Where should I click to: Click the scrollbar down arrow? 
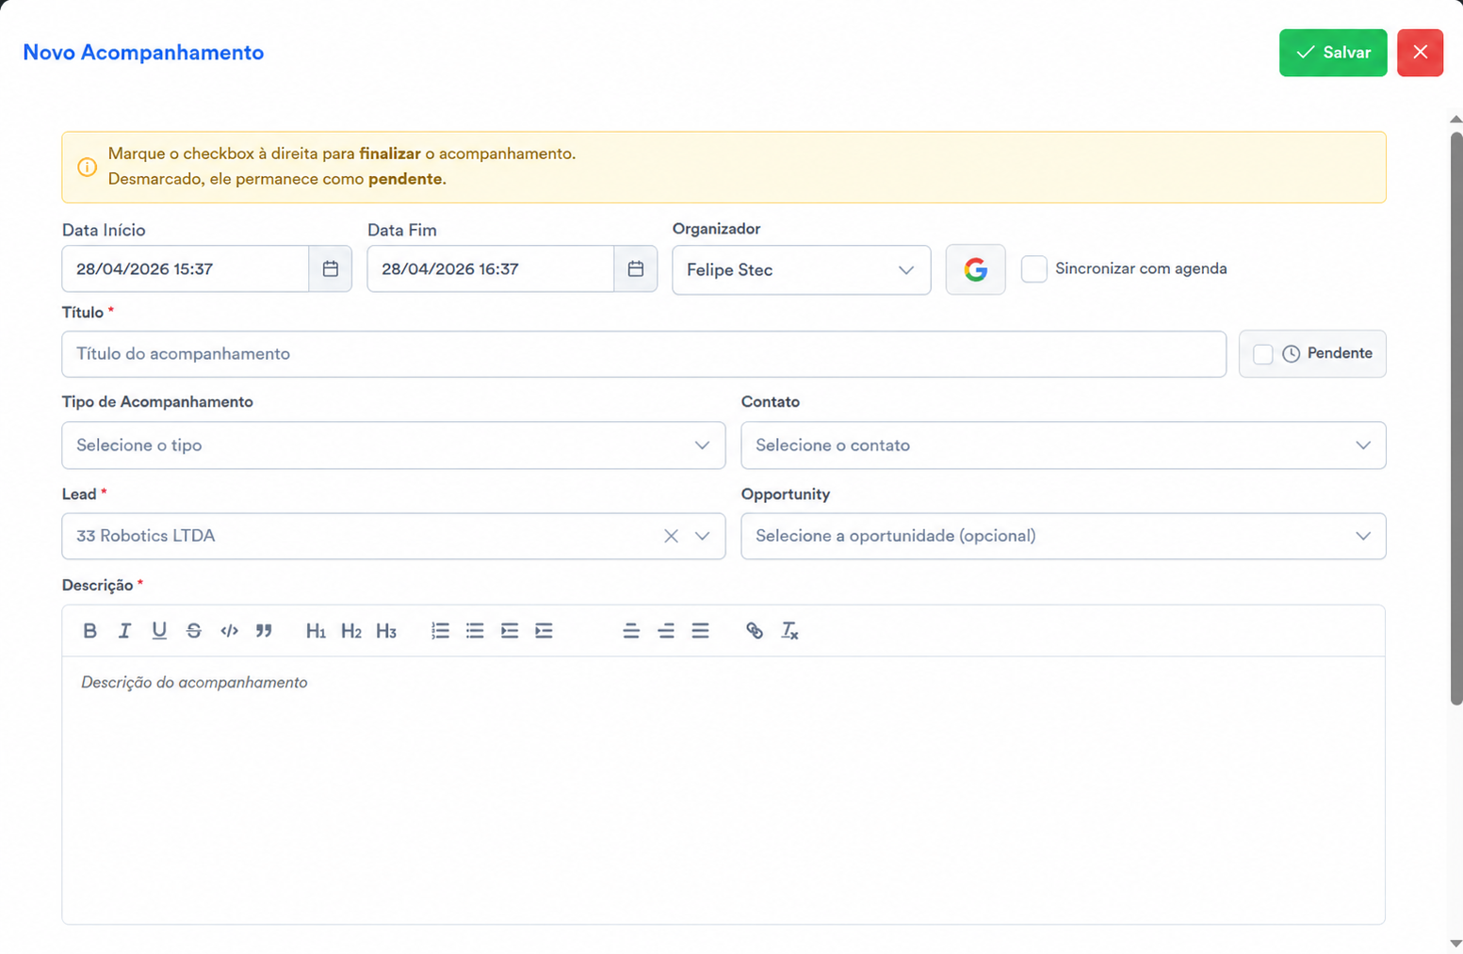point(1456,943)
